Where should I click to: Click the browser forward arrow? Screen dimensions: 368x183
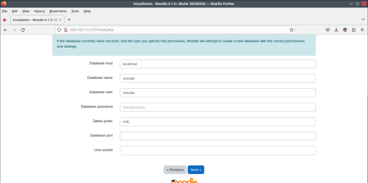(14, 30)
